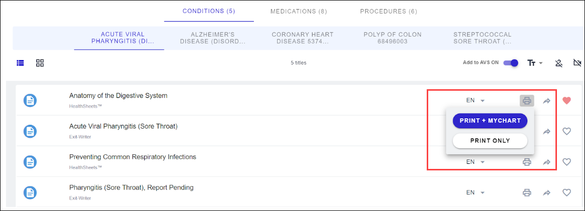The width and height of the screenshot is (585, 211).
Task: Favorite Pharyngitis Report Pending title
Action: click(566, 192)
